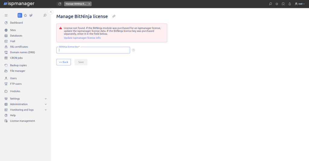Open the top bar icon left of the bell

(x=283, y=4)
